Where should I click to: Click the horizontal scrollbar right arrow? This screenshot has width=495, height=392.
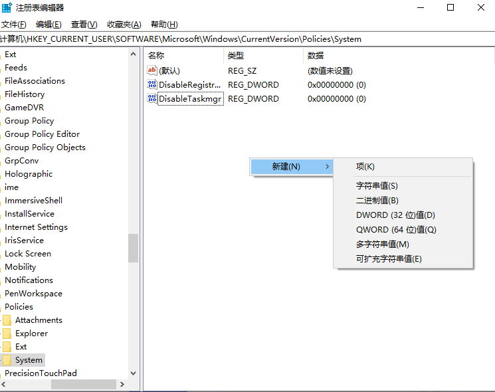pyautogui.click(x=122, y=385)
